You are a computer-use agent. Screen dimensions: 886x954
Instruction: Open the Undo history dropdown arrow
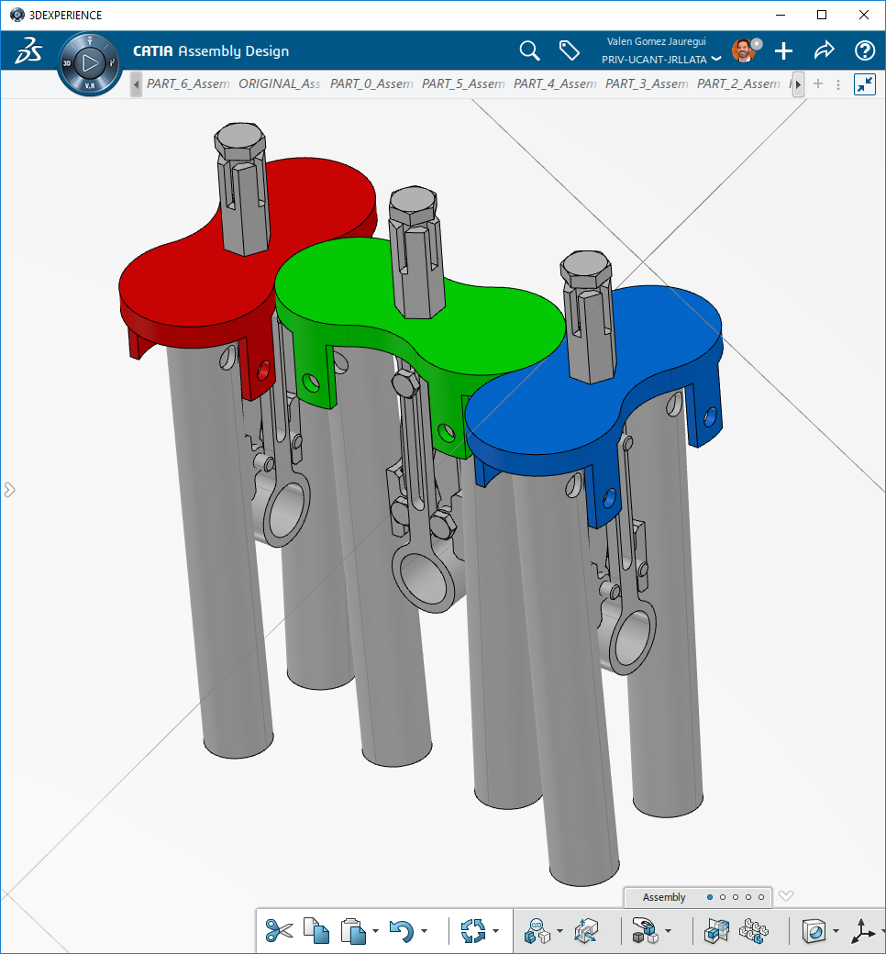click(424, 931)
